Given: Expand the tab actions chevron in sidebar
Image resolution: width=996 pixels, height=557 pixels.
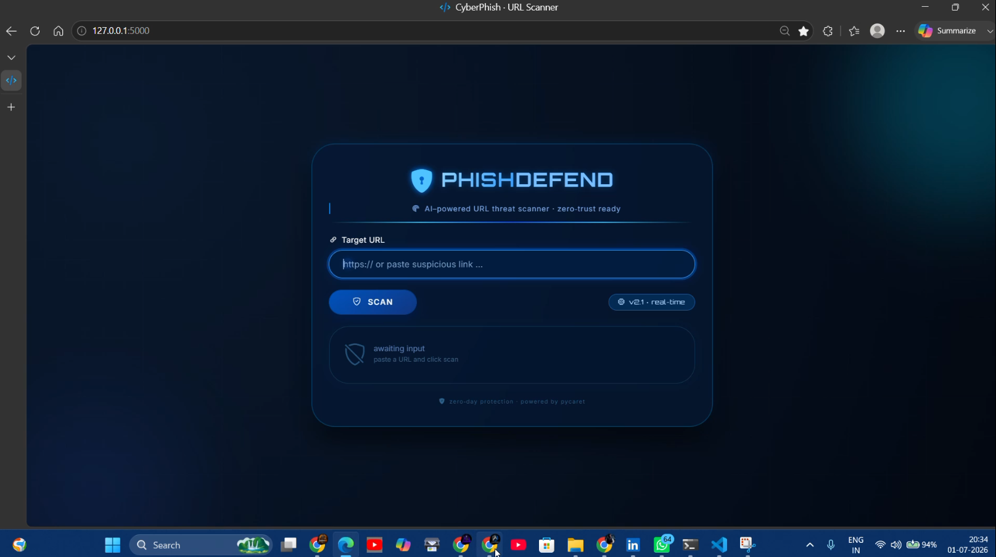Looking at the screenshot, I should pos(11,57).
